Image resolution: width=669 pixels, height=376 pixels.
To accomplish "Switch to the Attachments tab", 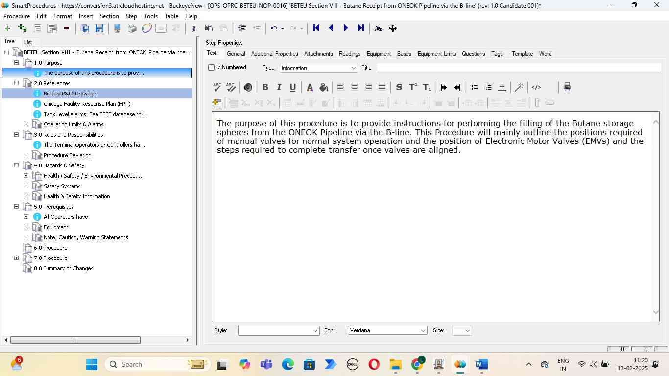I will point(318,54).
